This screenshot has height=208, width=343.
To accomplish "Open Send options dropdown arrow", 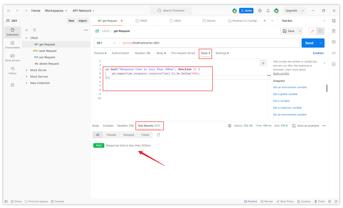I will pos(321,43).
